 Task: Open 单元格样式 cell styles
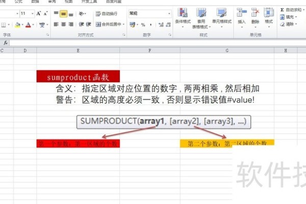[x=222, y=18]
